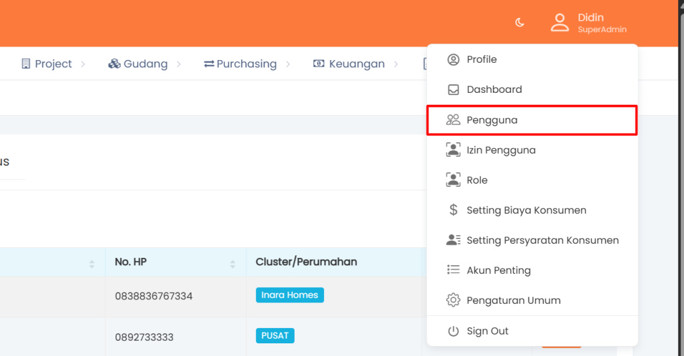Click the PUSAT cluster badge
Screen dimensions: 684x356
275,335
